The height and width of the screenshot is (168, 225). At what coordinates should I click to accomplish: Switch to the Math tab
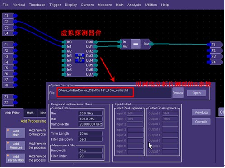tap(30, 113)
